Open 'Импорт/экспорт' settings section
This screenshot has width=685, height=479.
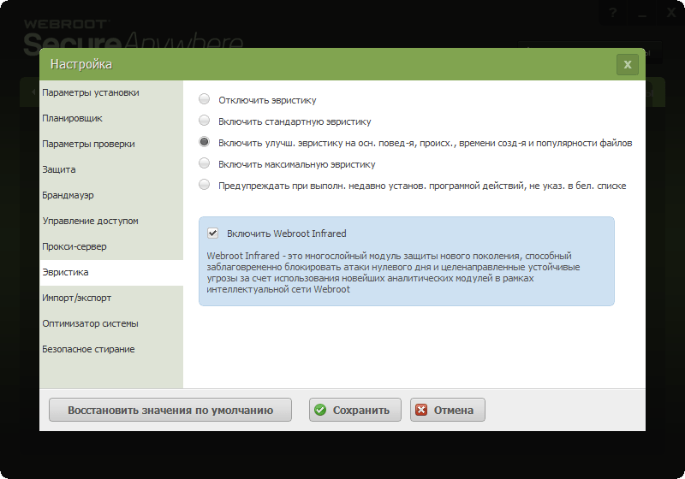(111, 299)
